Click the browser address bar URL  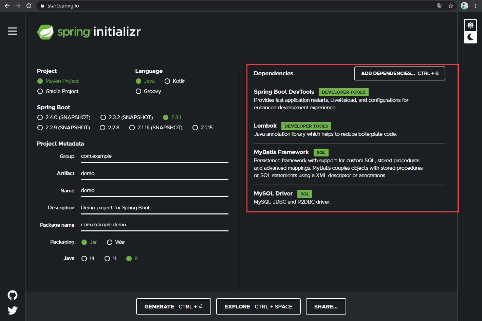point(63,6)
